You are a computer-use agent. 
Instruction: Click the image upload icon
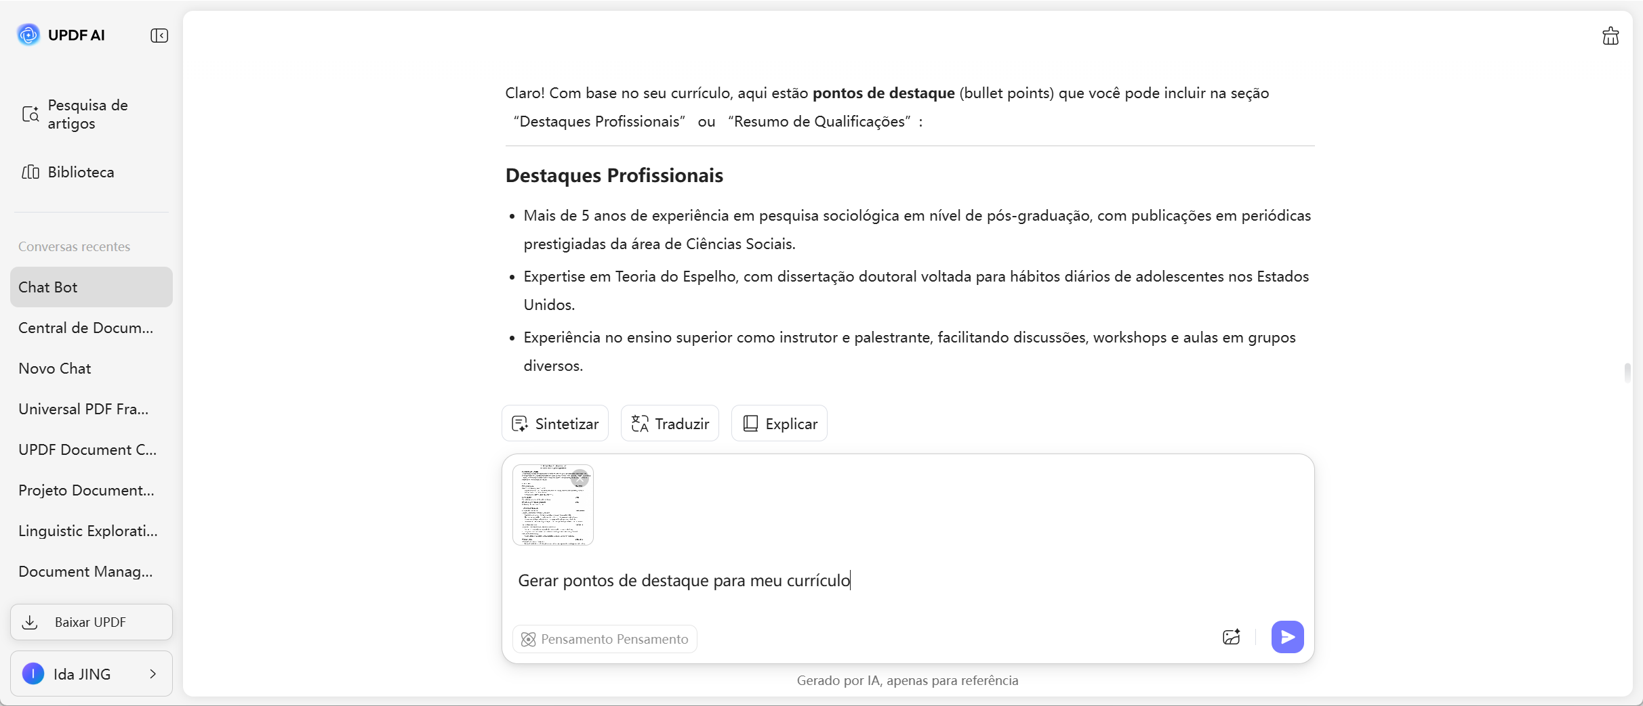pyautogui.click(x=1231, y=637)
